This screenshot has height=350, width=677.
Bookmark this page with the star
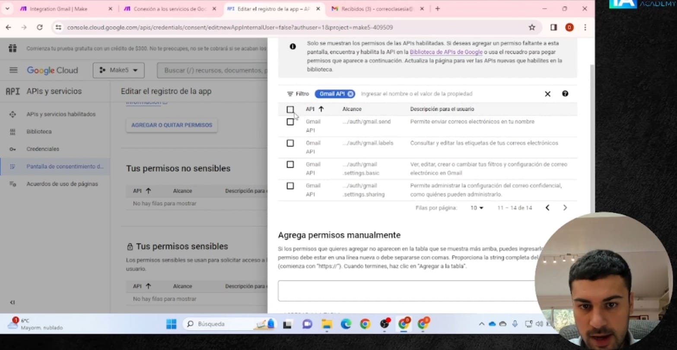click(x=532, y=27)
